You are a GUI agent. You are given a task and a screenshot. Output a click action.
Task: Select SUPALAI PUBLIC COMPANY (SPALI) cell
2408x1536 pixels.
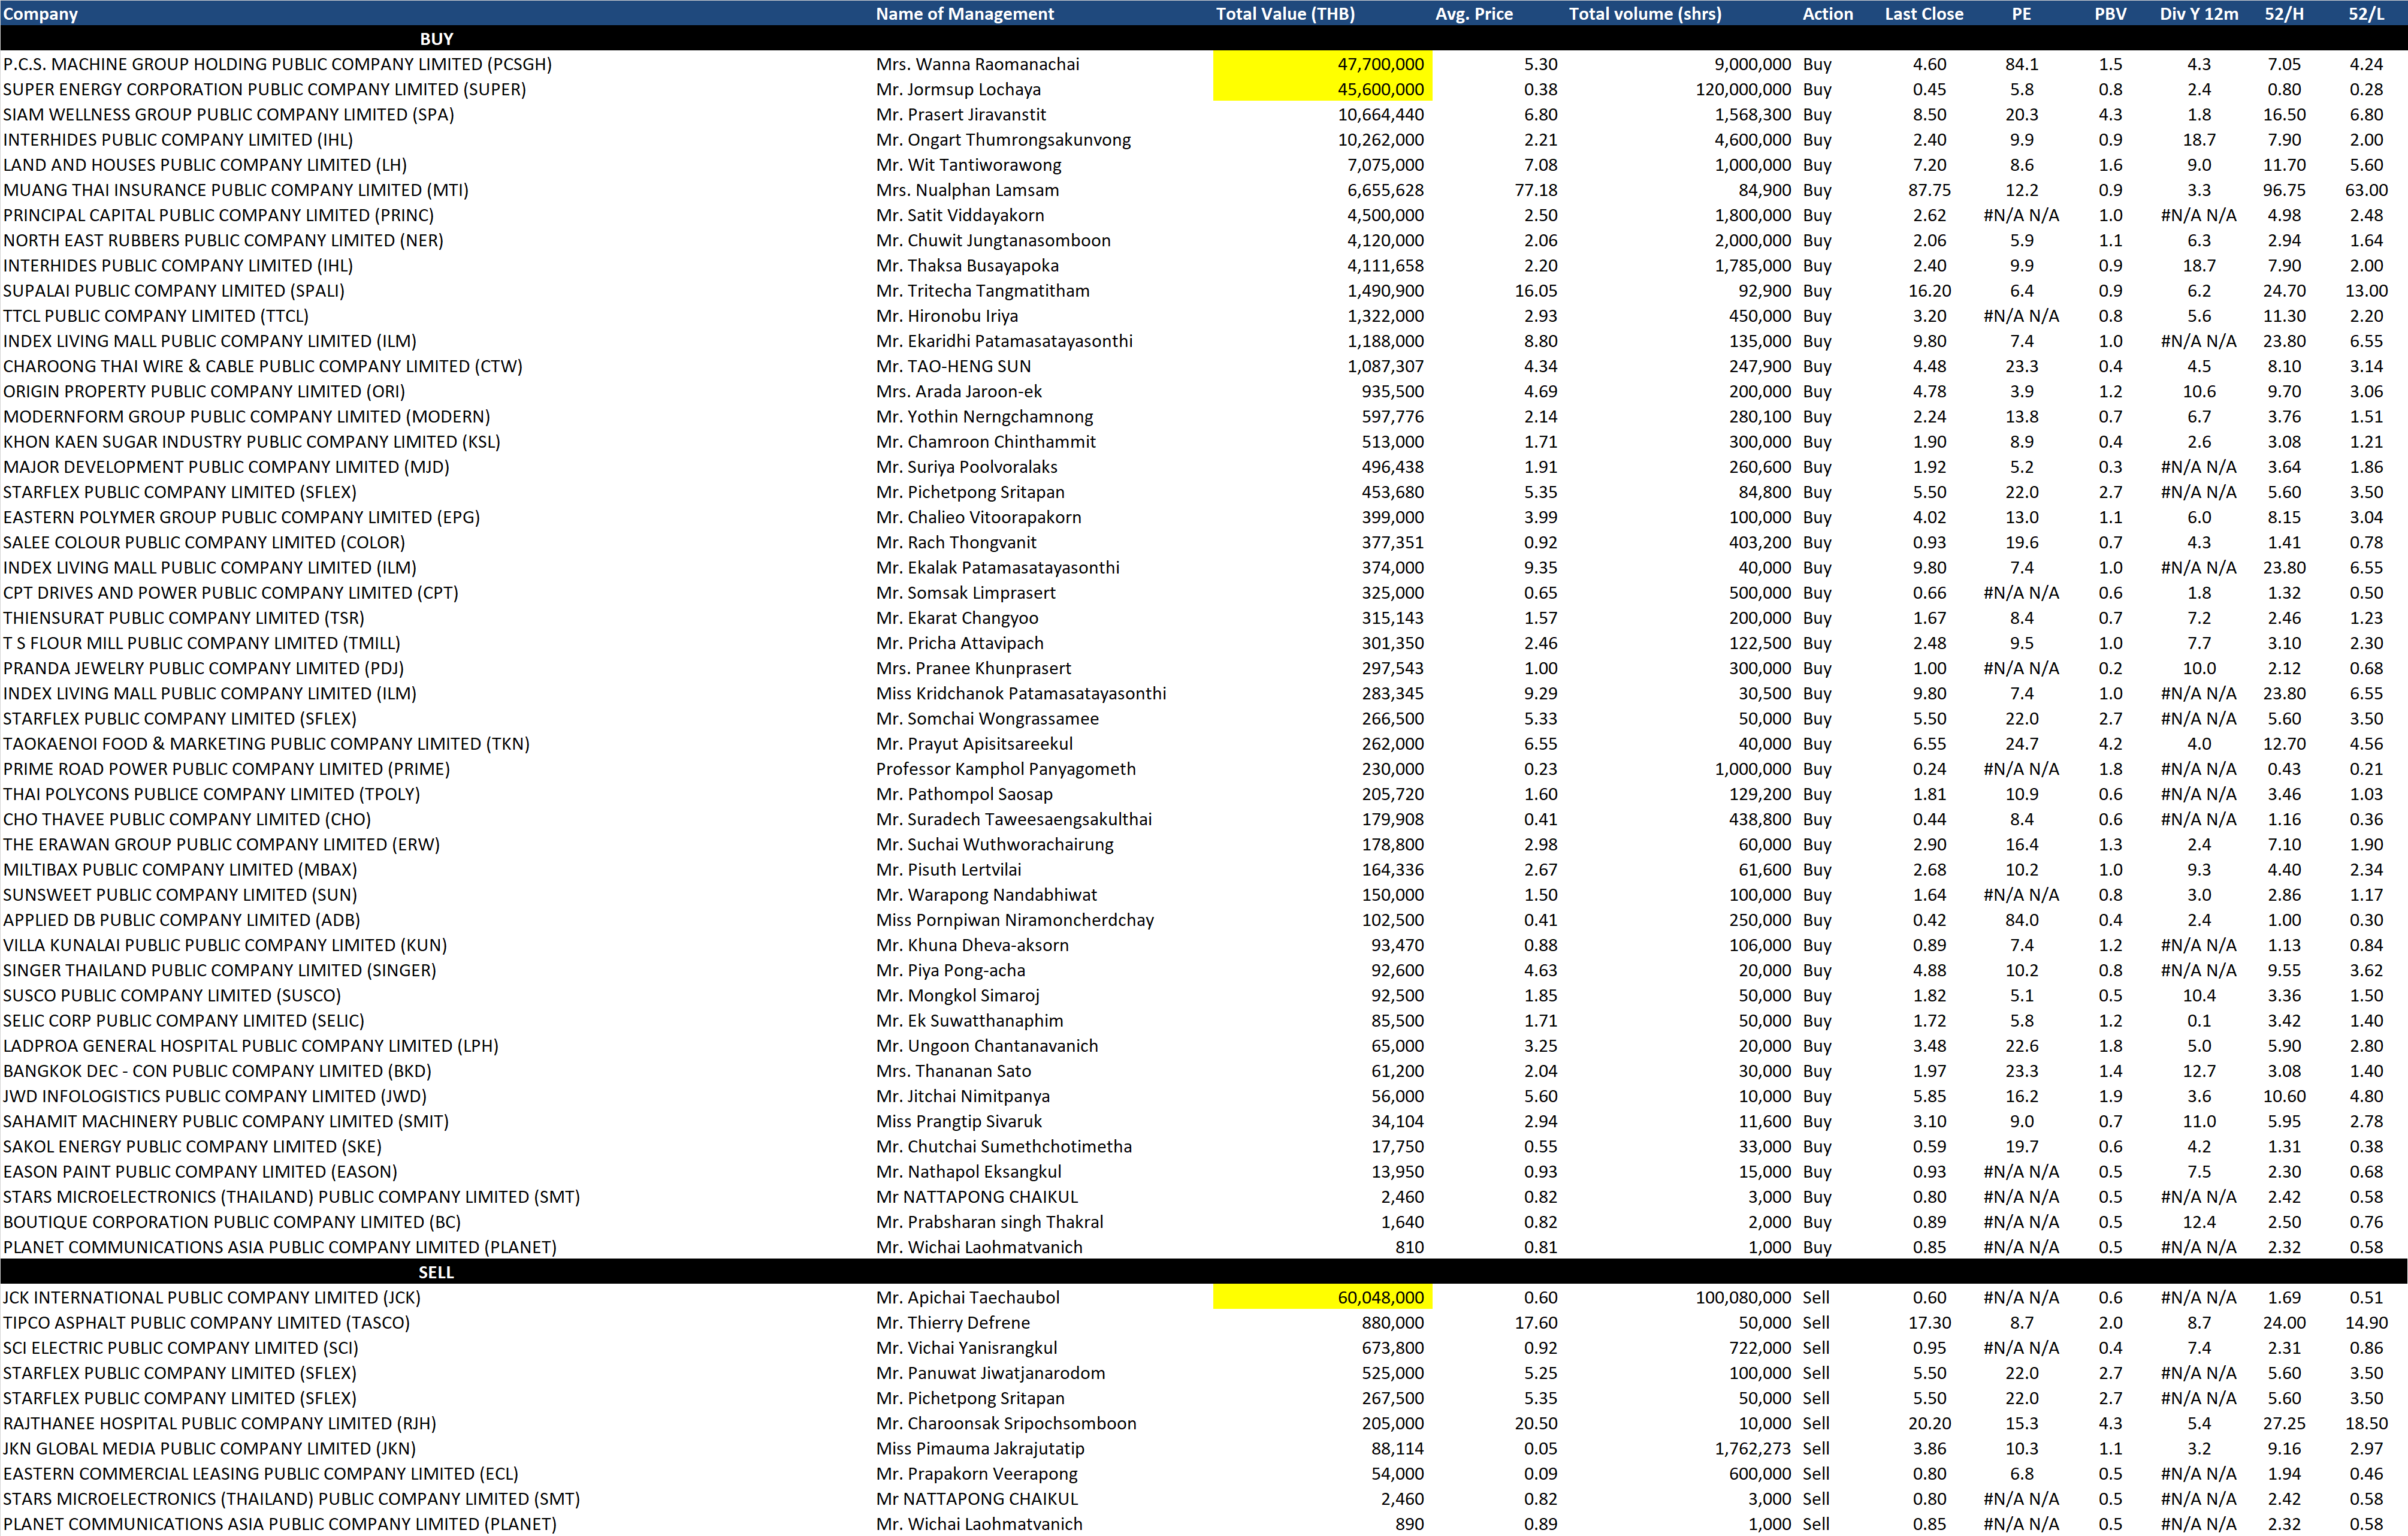tap(173, 291)
